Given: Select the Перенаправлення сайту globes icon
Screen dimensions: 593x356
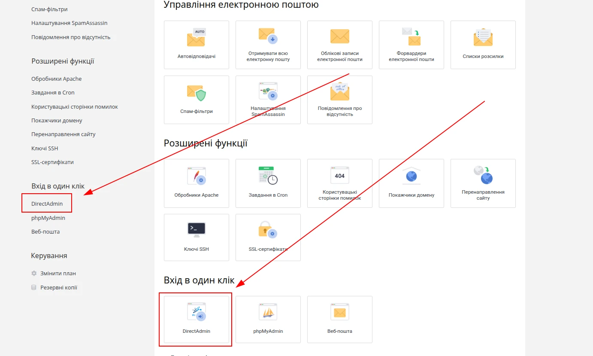Looking at the screenshot, I should pyautogui.click(x=483, y=175).
